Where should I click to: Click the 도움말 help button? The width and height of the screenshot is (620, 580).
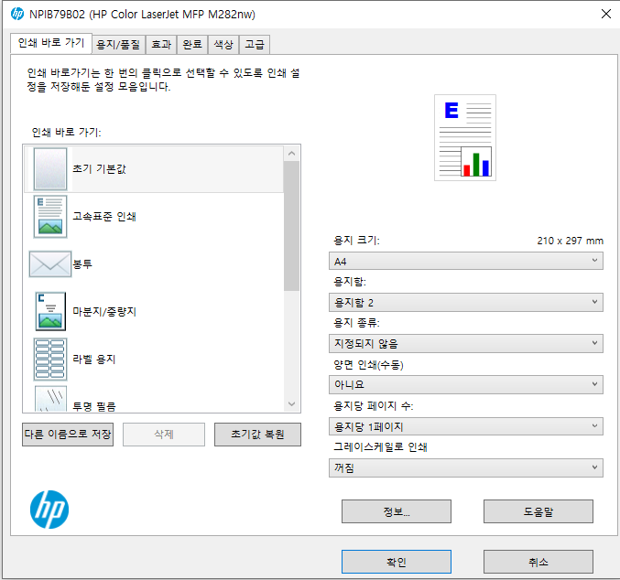tap(538, 511)
